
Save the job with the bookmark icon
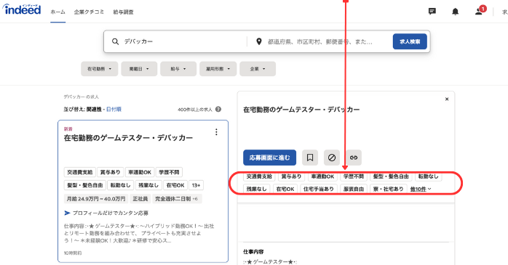coord(310,158)
